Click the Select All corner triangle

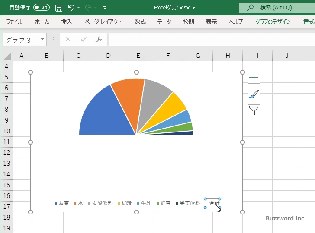pyautogui.click(x=8, y=56)
